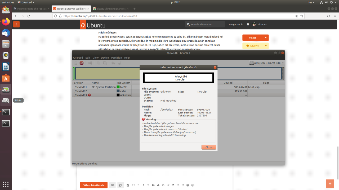Expand the dropdown arrow beside Követve
339x190 pixels.
click(266, 46)
